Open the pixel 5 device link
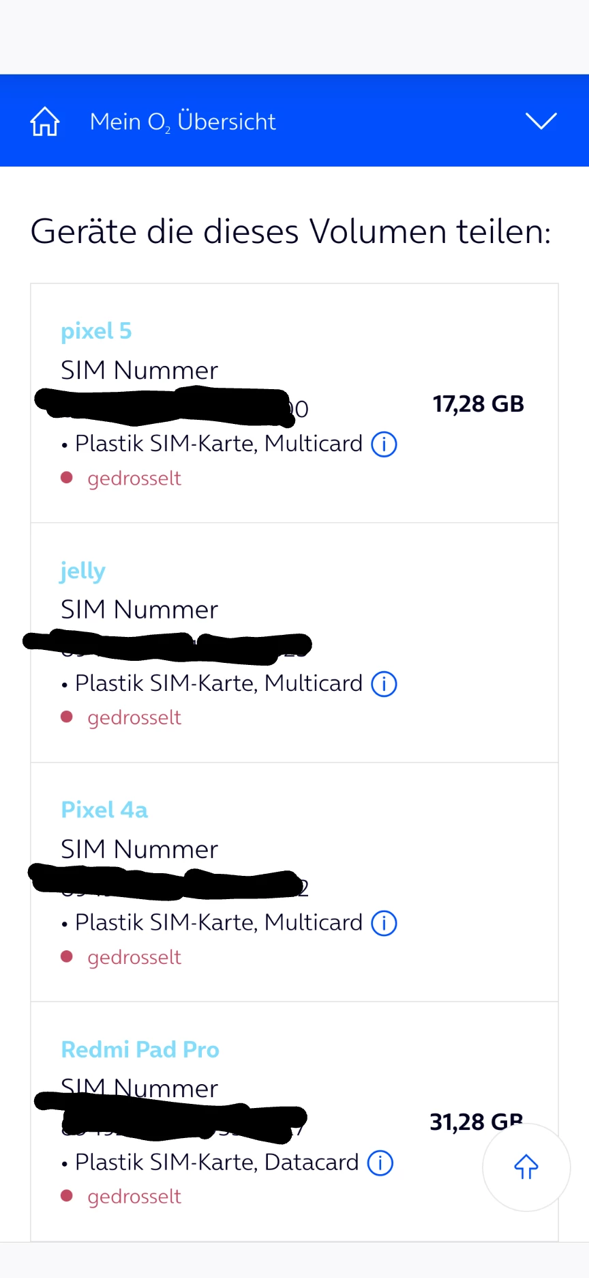 (x=96, y=331)
